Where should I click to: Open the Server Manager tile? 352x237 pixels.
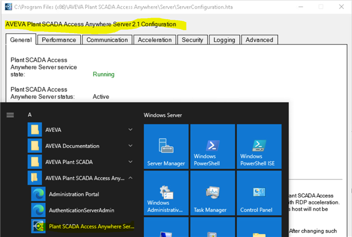tap(166, 146)
